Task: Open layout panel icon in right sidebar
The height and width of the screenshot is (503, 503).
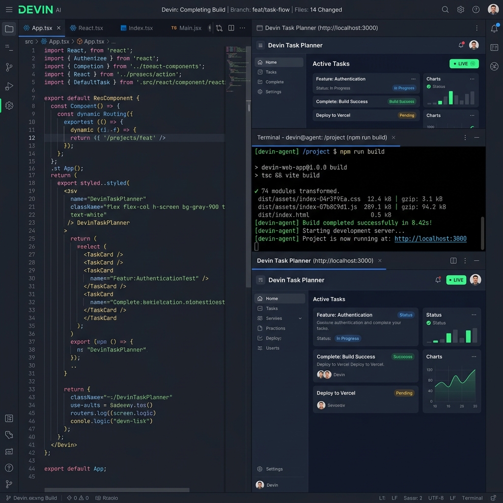Action: point(494,48)
